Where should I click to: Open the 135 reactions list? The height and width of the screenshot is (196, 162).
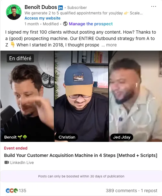click(22, 191)
